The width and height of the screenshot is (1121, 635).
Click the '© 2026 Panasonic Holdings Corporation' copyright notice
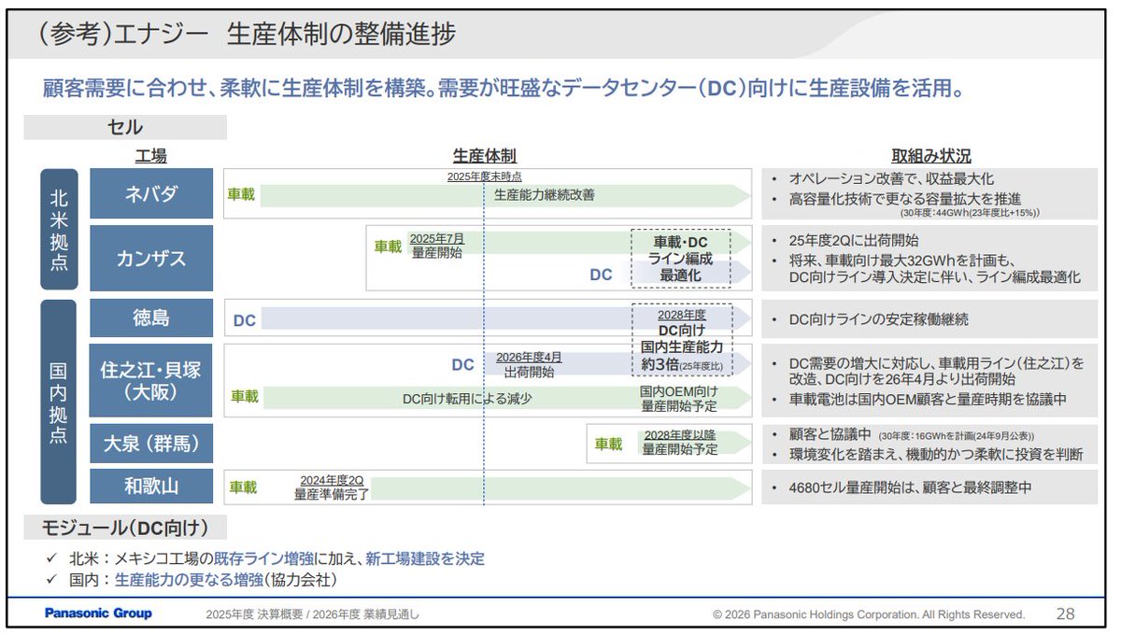868,614
